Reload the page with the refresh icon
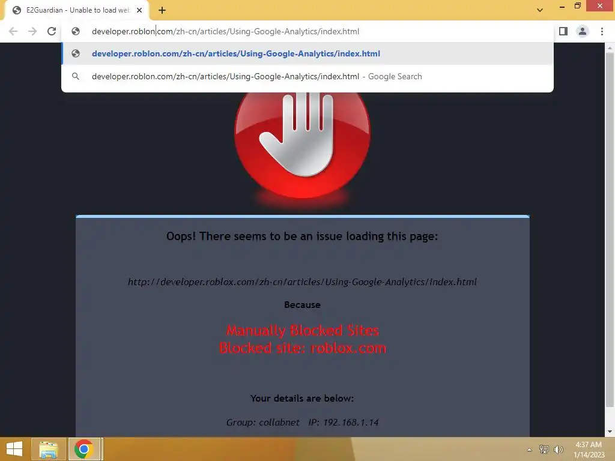Viewport: 615px width, 461px height. pos(52,31)
